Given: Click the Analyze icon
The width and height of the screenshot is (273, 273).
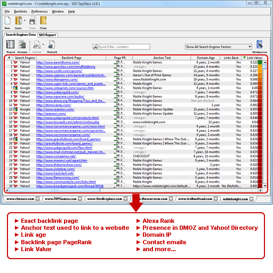Looking at the screenshot, I should click(x=22, y=44).
